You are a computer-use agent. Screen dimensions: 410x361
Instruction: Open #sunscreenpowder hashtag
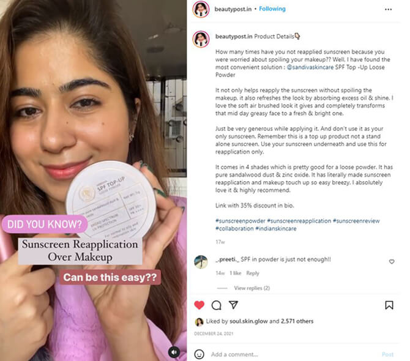[x=240, y=221]
